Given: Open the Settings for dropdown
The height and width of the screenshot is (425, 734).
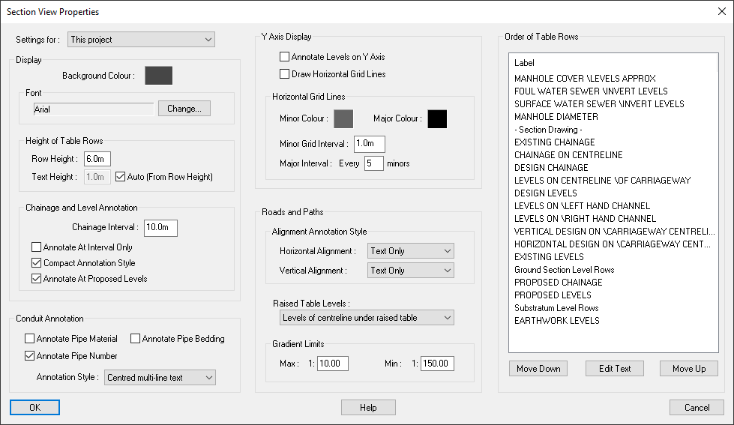Looking at the screenshot, I should click(x=141, y=39).
